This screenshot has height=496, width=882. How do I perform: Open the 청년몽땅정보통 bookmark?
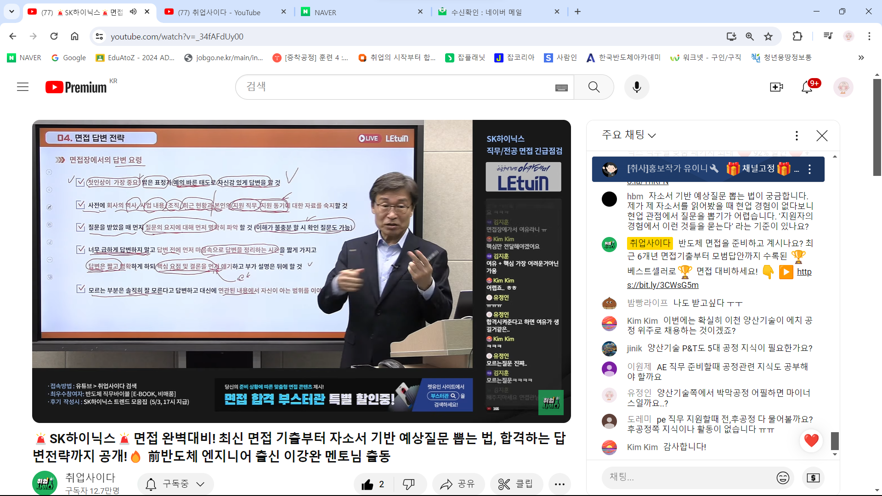(x=781, y=57)
